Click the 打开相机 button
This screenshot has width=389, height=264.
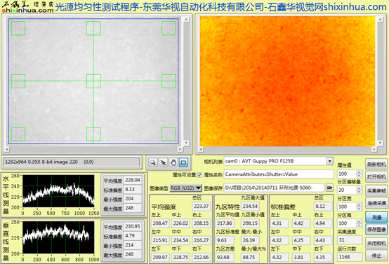376,177
